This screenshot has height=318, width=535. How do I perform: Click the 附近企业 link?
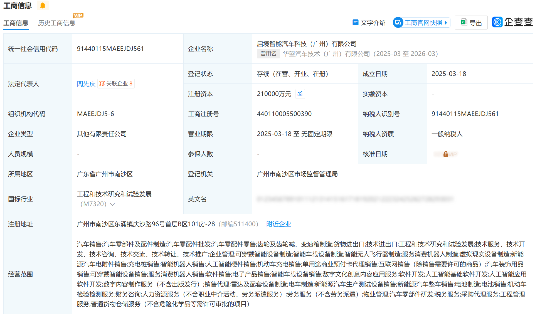278,224
